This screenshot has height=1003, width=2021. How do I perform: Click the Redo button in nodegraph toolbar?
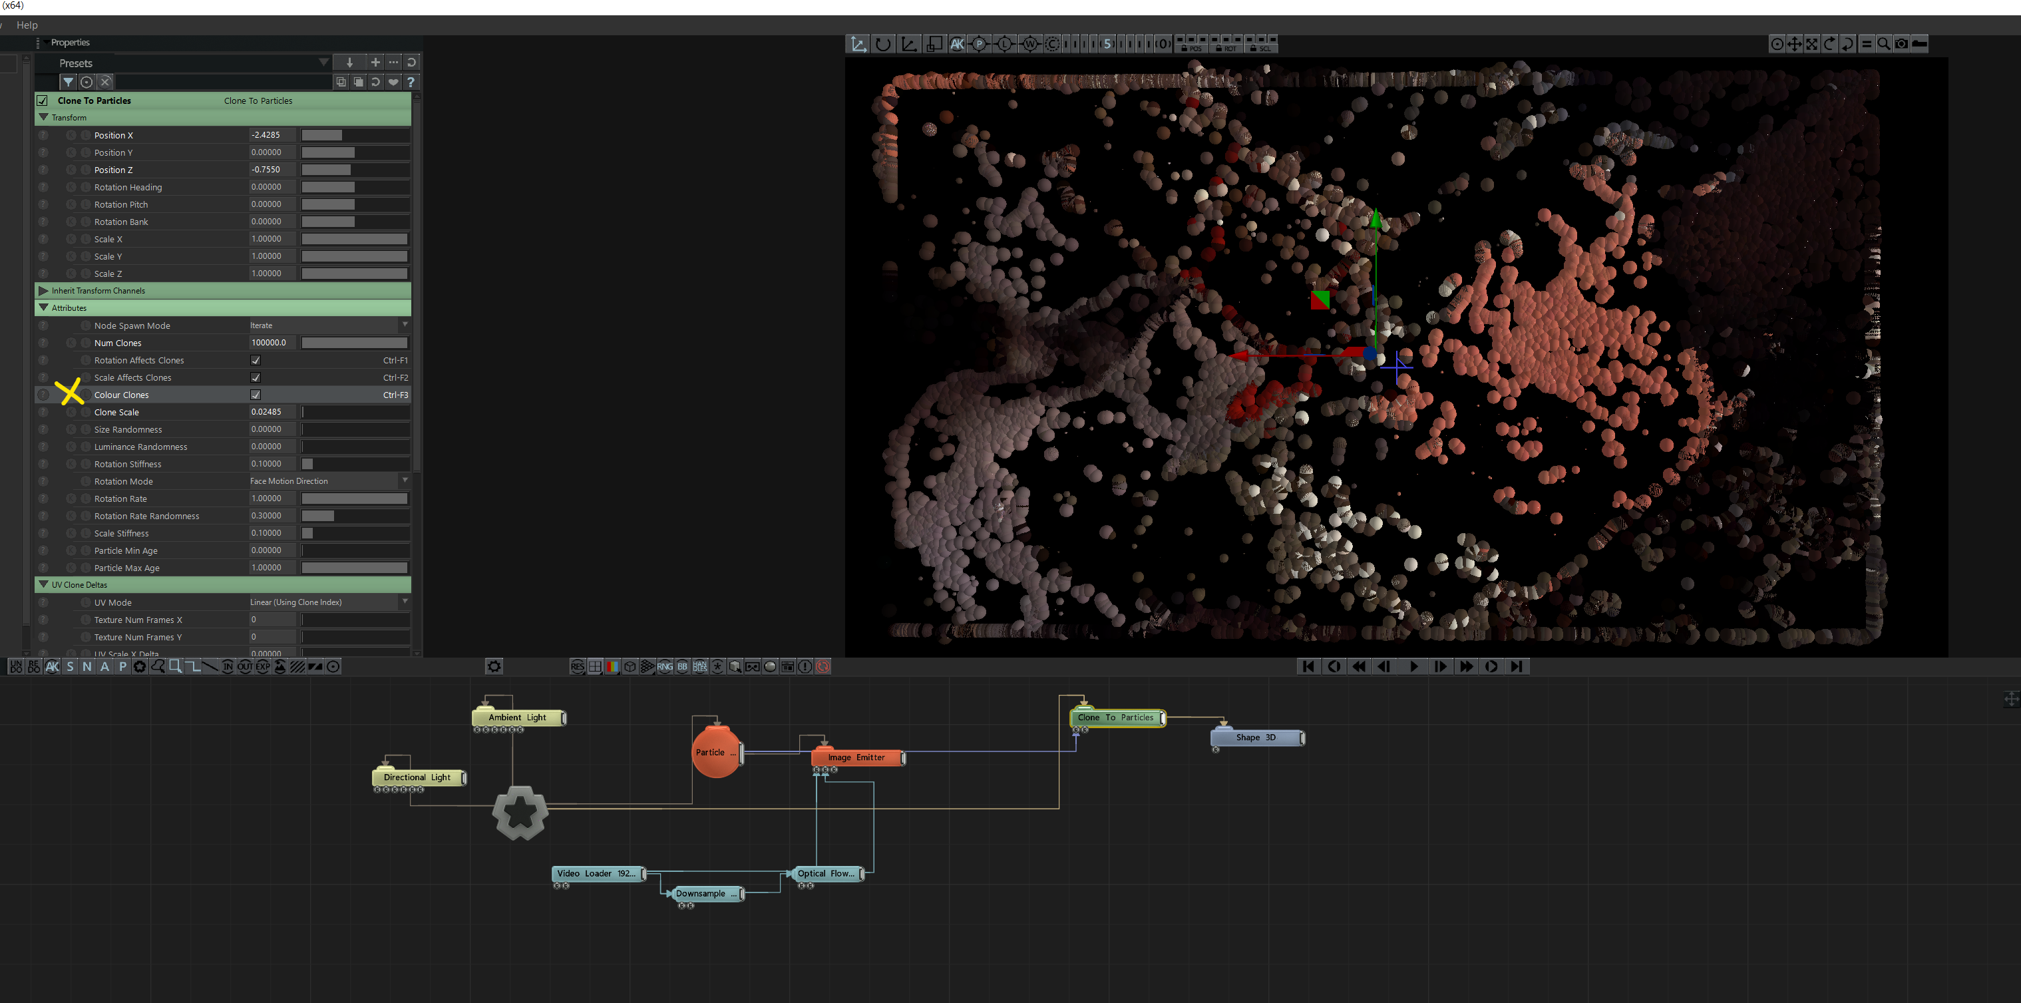pos(34,666)
